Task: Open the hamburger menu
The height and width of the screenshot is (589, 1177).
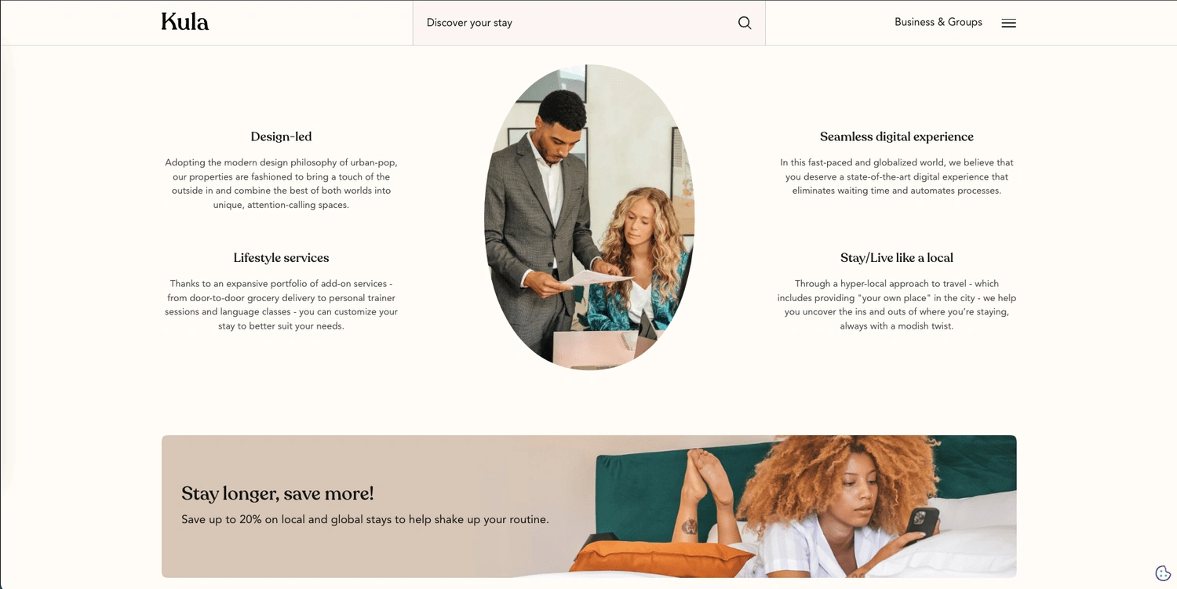Action: 1008,23
